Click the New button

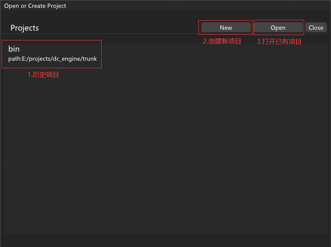tap(226, 28)
